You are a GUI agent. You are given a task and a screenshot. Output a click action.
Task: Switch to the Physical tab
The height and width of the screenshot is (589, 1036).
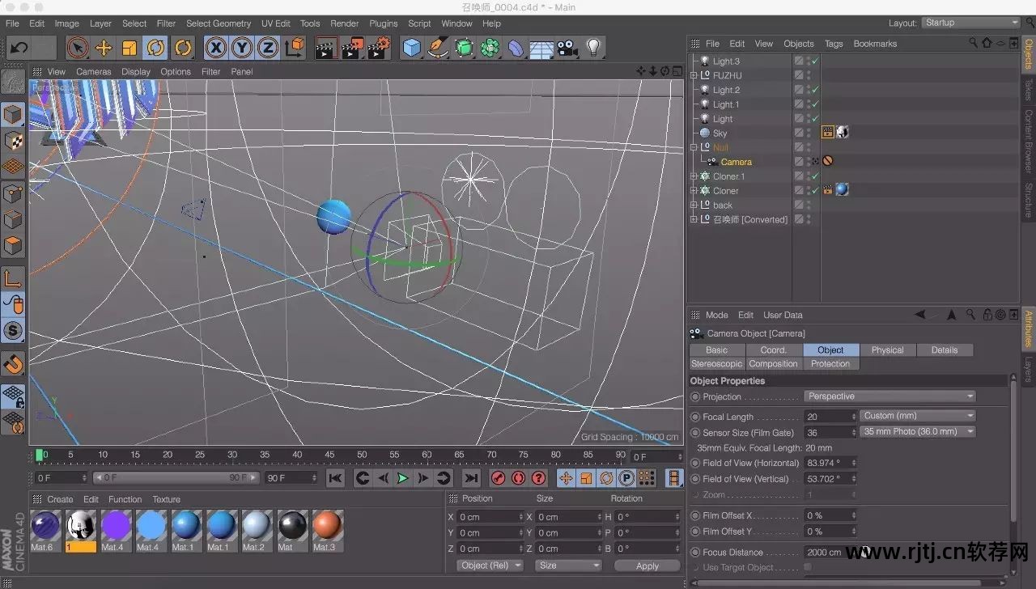(887, 350)
